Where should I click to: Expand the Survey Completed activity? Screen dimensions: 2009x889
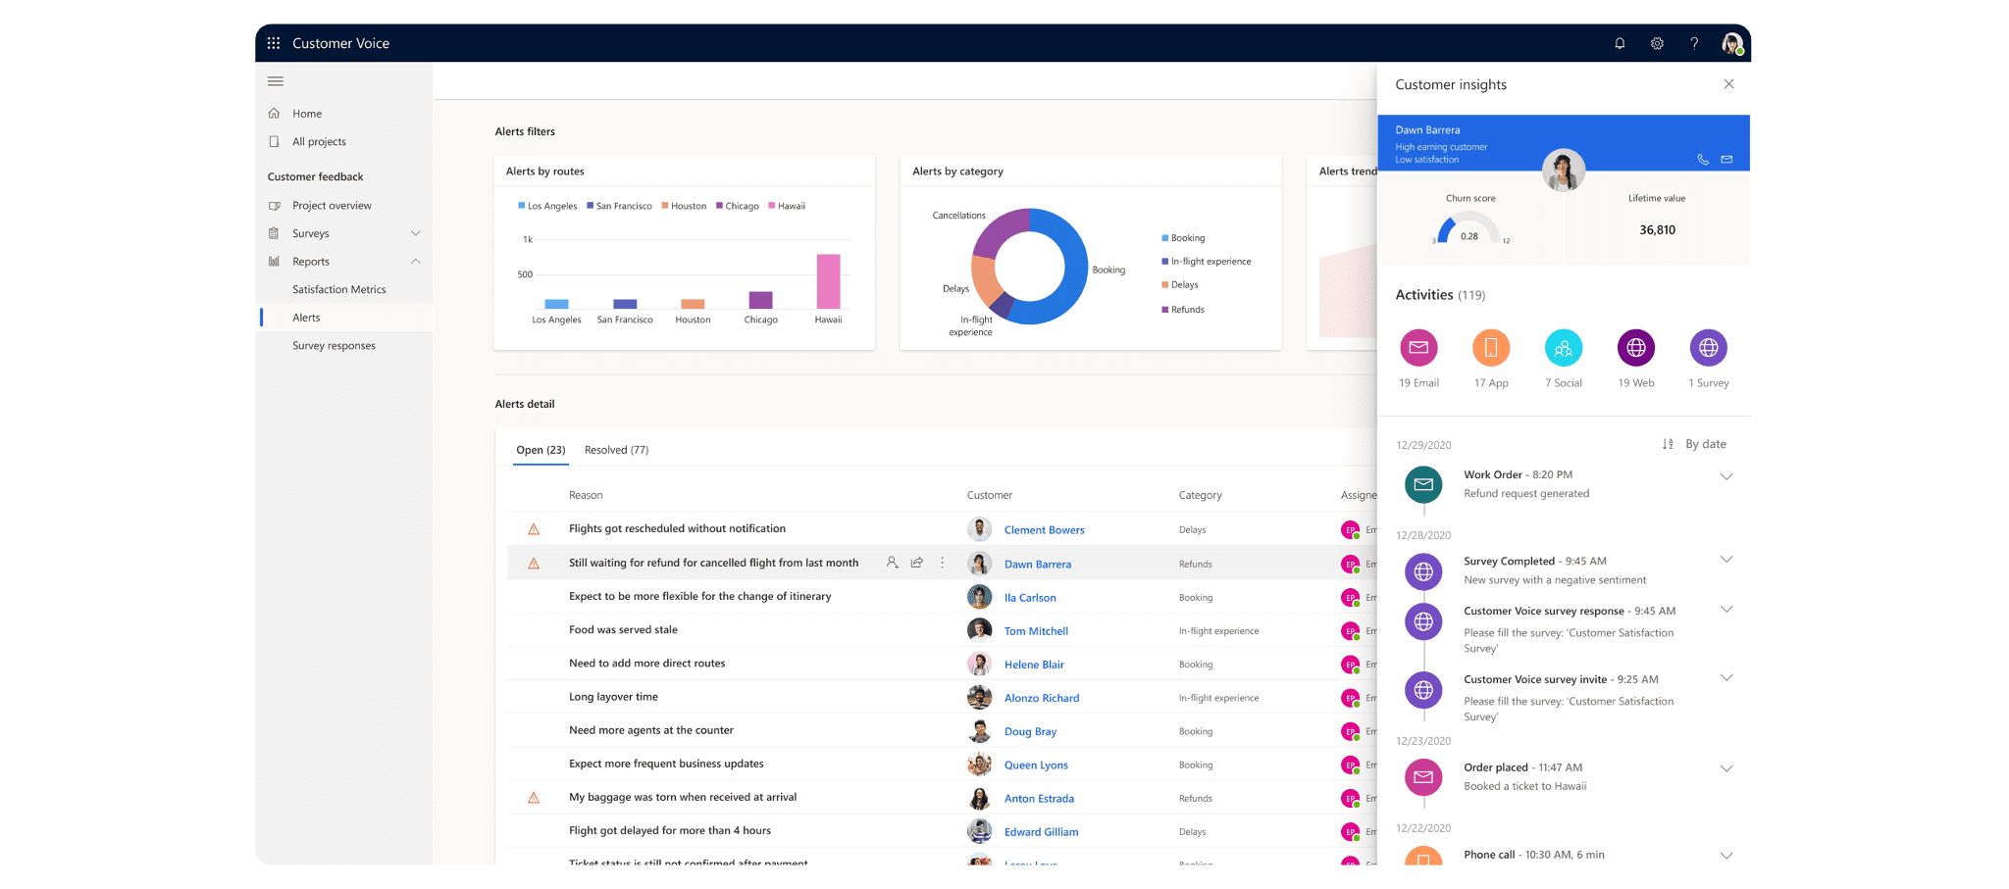click(1726, 560)
